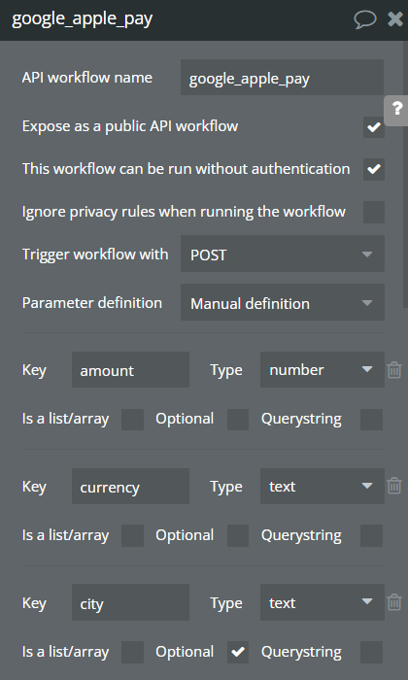Click the 'Parameter definition' label
The height and width of the screenshot is (680, 408).
pos(92,303)
